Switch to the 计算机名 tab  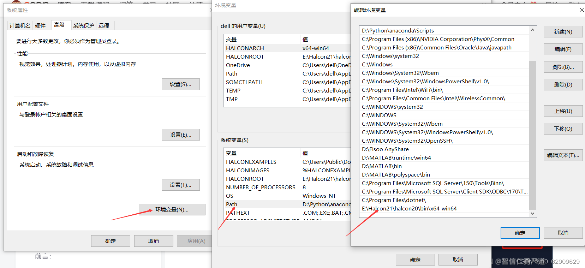tap(20, 25)
